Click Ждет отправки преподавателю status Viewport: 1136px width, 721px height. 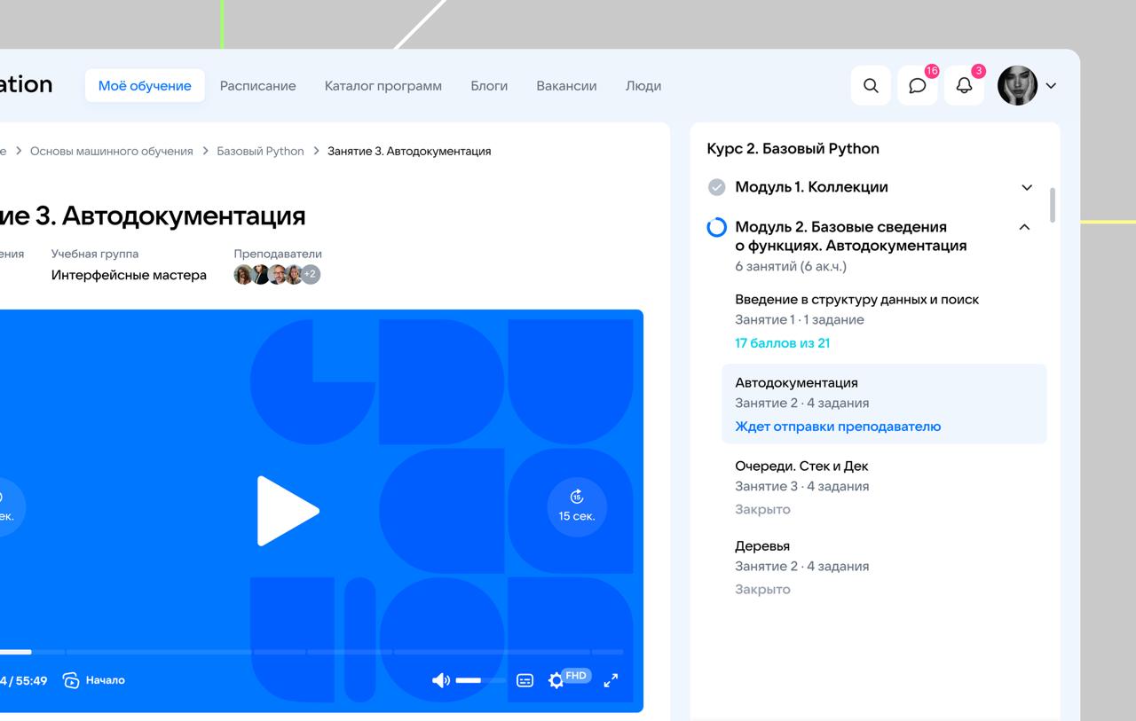point(838,427)
